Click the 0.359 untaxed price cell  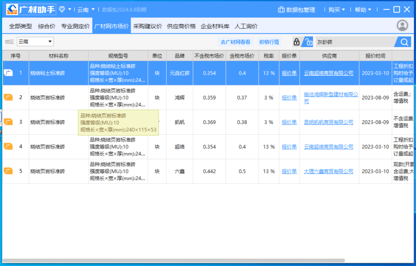[210, 98]
